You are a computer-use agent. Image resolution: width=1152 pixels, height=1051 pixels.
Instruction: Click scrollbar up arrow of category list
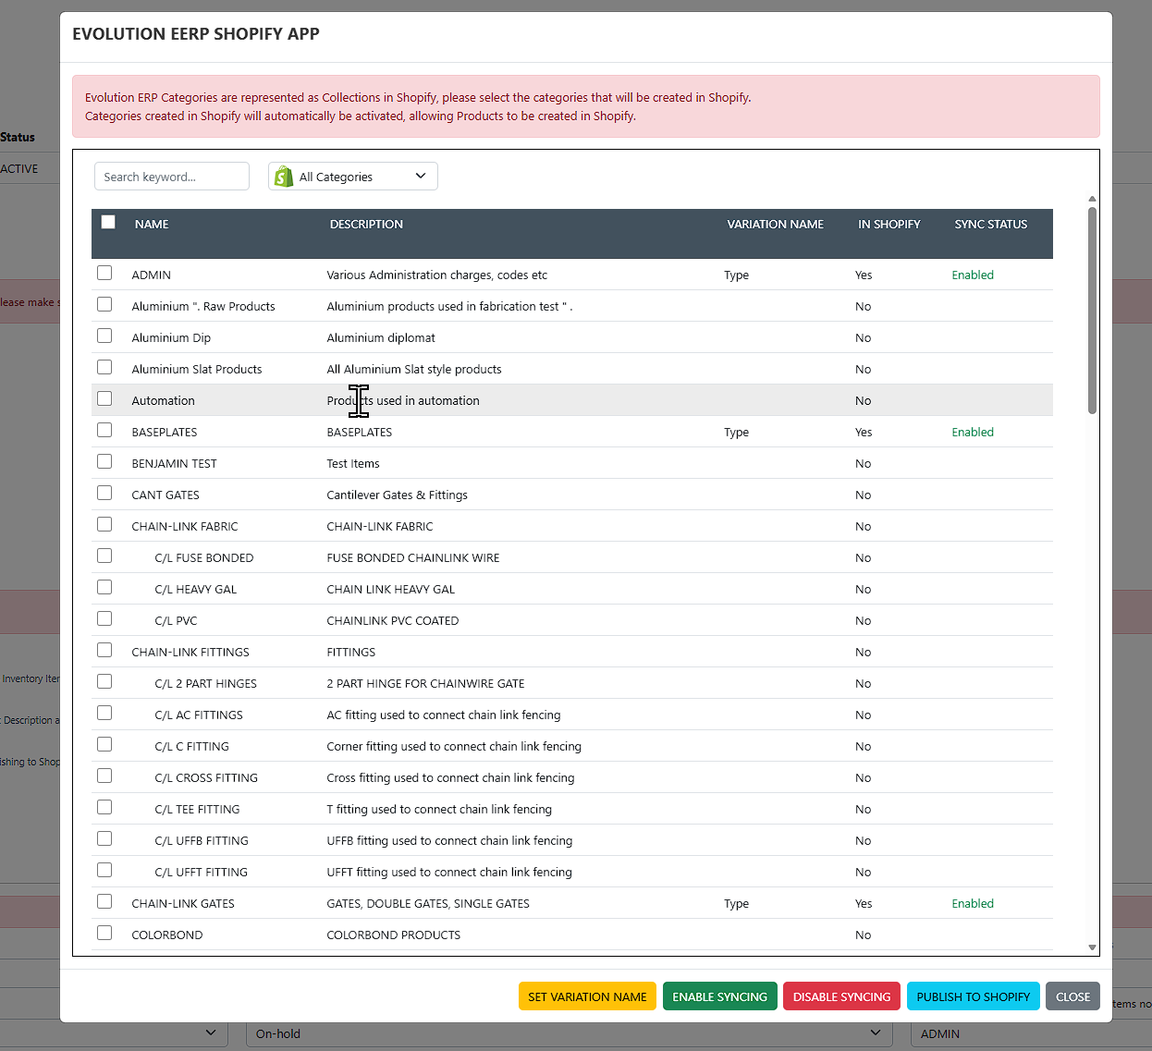click(x=1092, y=199)
